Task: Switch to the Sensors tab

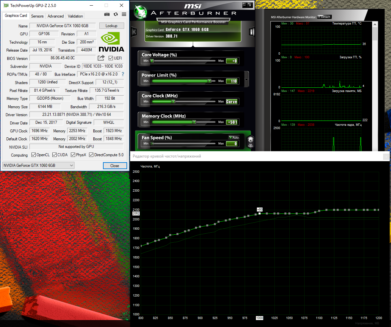Action: tap(37, 16)
